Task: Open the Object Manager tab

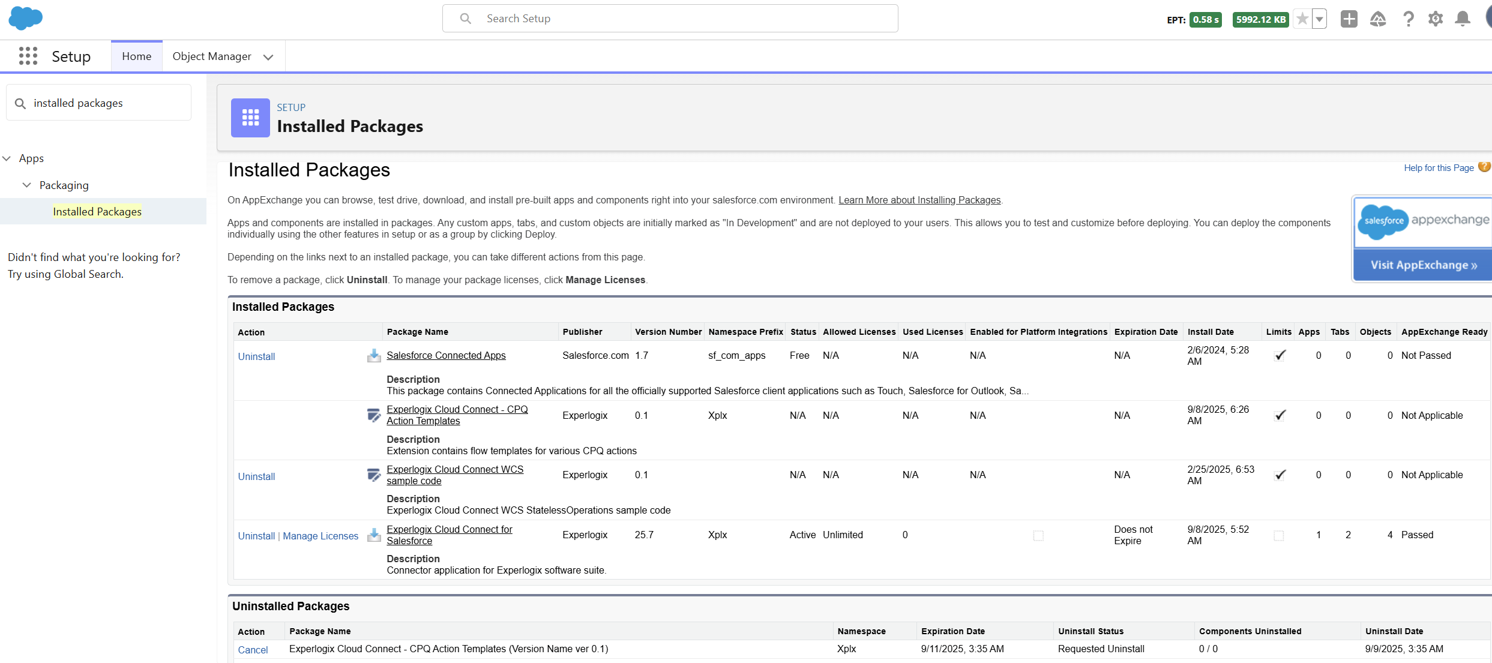Action: coord(212,56)
